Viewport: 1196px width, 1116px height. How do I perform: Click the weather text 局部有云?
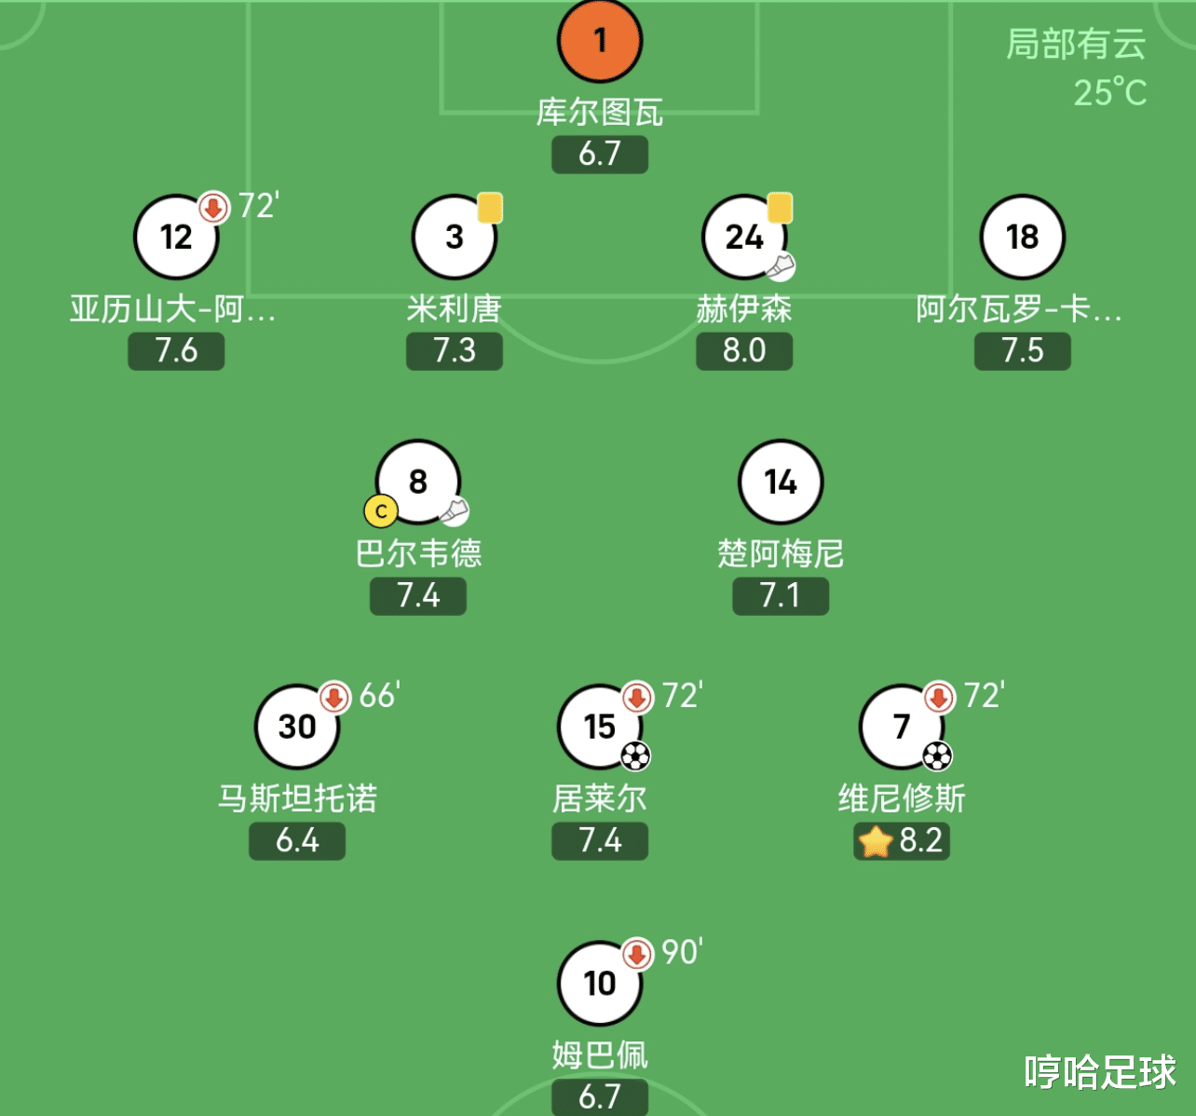point(1076,44)
